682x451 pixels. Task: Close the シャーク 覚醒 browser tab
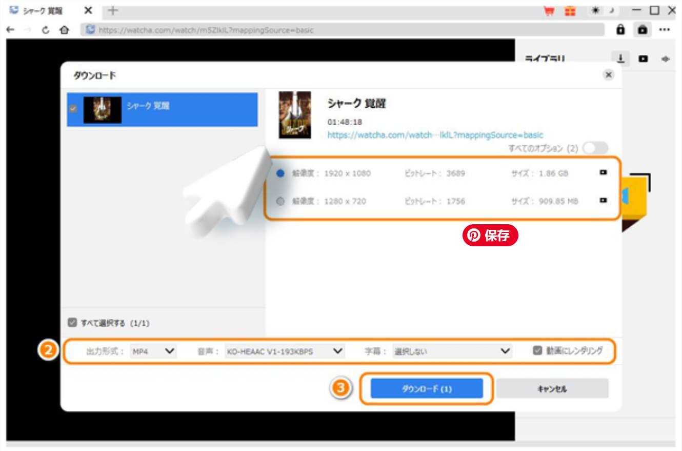pyautogui.click(x=88, y=10)
